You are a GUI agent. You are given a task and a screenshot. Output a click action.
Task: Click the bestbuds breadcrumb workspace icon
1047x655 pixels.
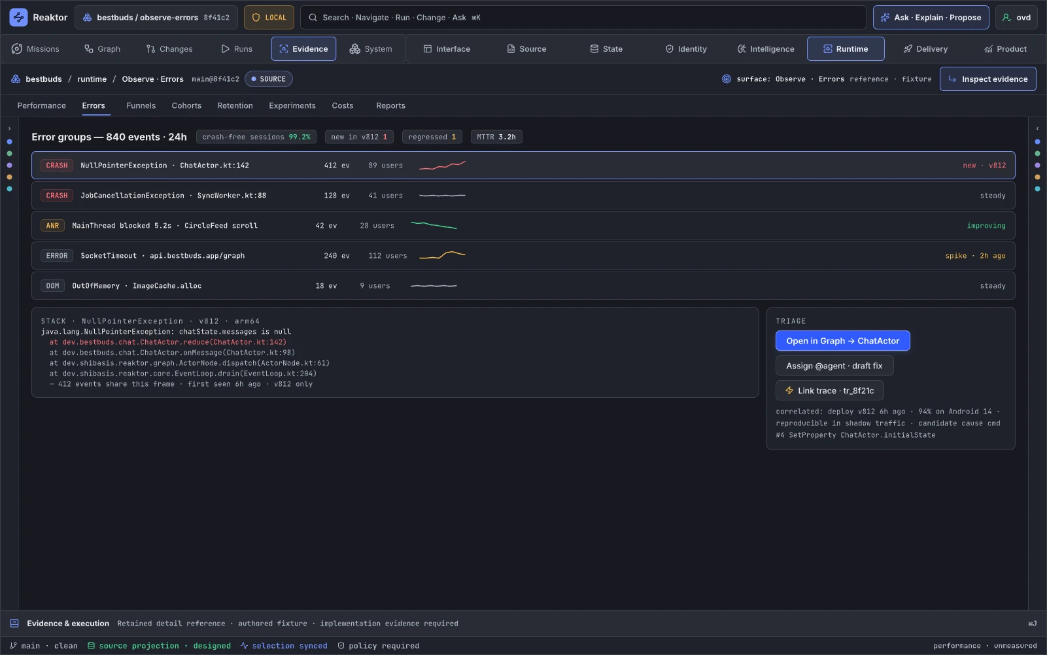16,79
